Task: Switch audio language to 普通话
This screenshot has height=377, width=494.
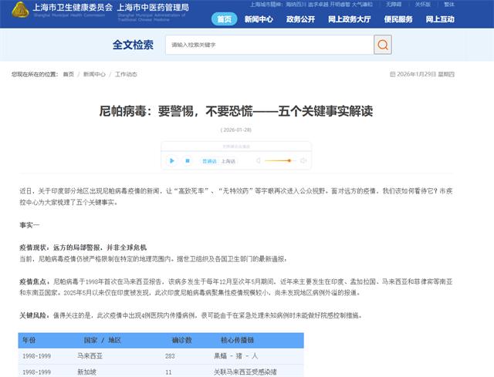Action: pyautogui.click(x=209, y=161)
